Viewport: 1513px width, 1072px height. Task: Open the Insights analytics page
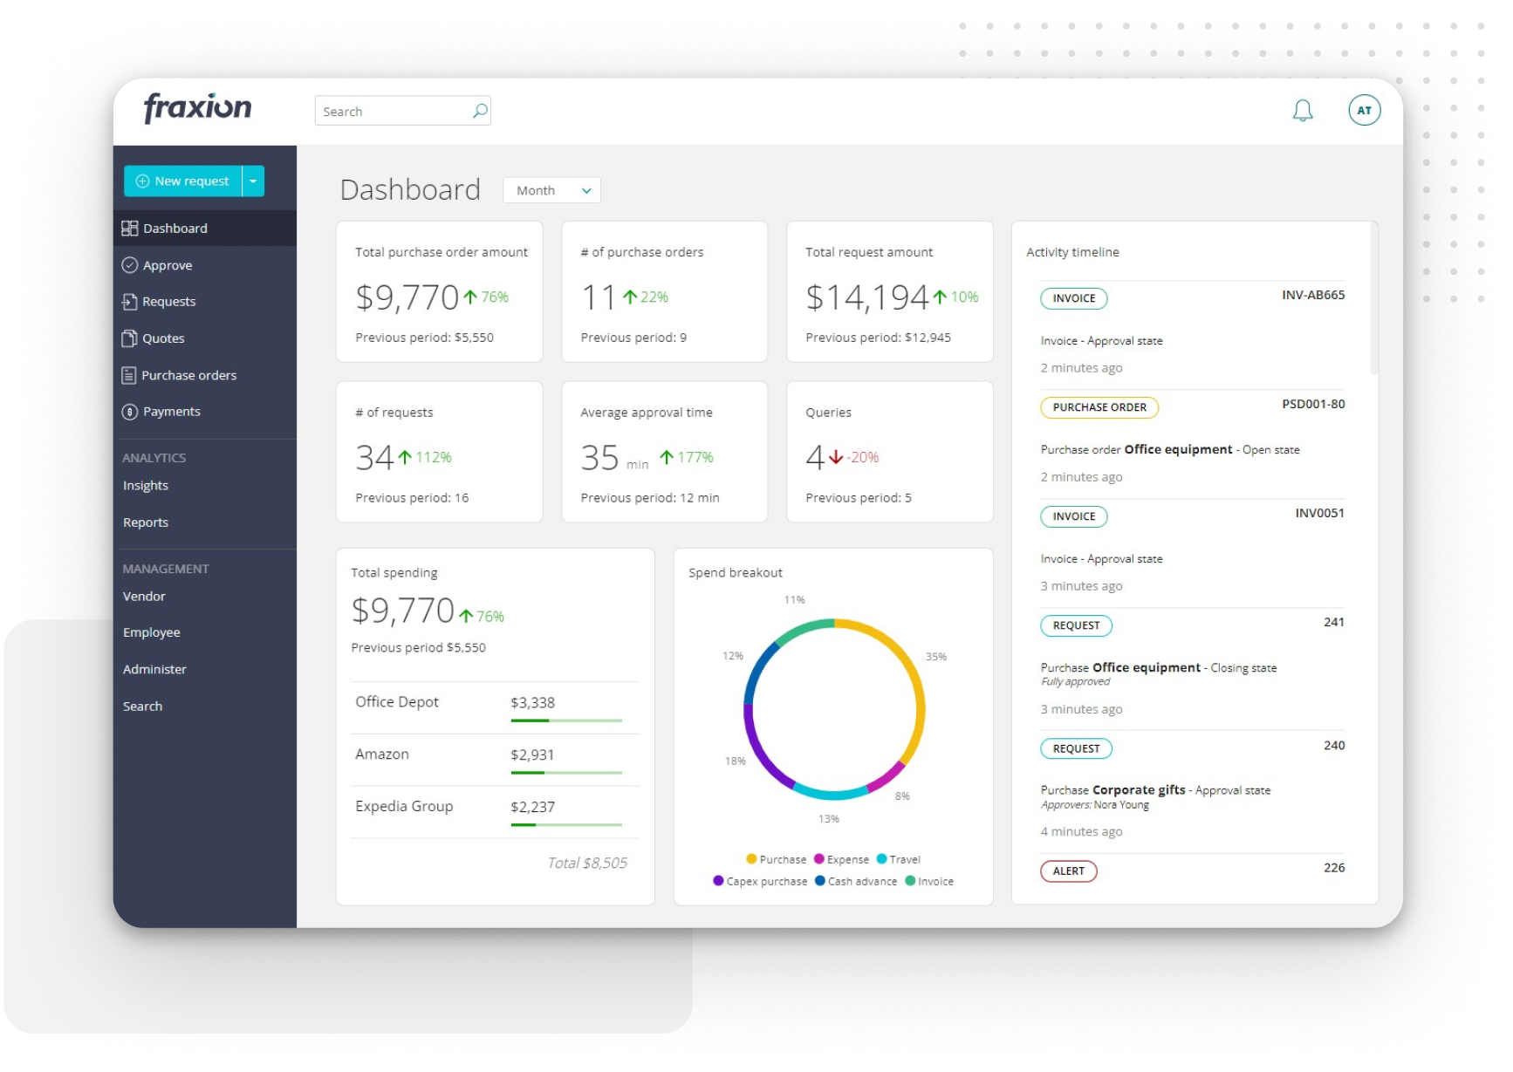pos(145,486)
